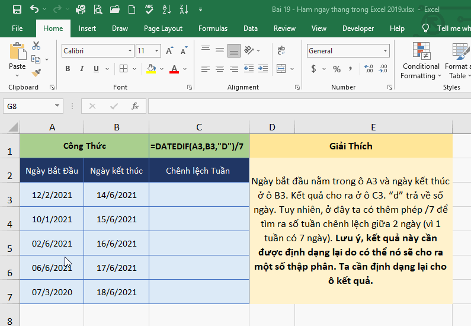Screen dimensions: 471x326
Task: Open Fill Color dropdown arrow
Action: [x=162, y=69]
